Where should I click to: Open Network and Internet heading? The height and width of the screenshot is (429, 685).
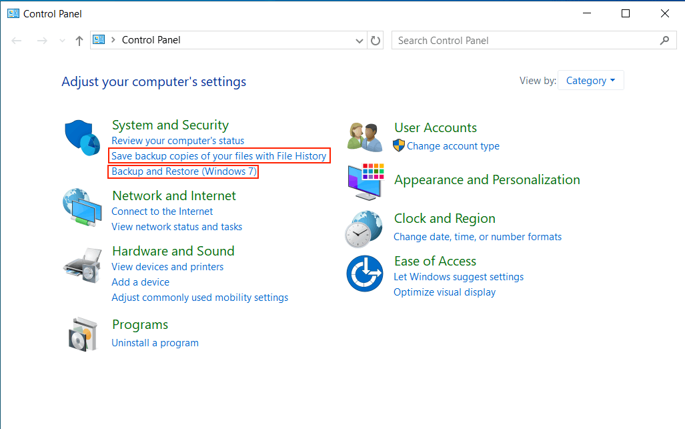click(x=174, y=195)
